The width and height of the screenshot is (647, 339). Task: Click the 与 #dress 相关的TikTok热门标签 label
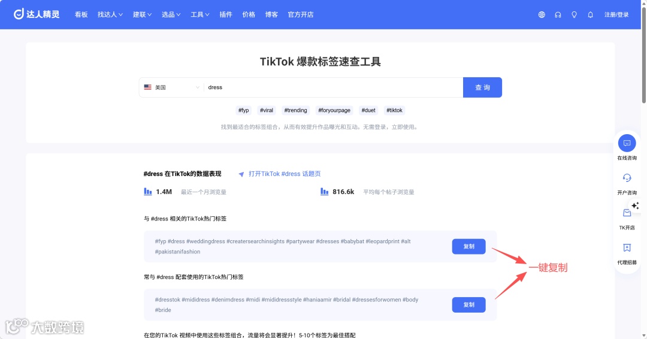185,219
